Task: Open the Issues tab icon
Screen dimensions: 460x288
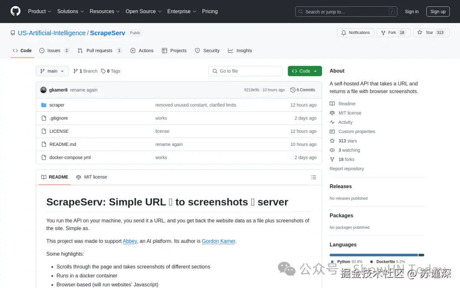Action: pos(43,50)
